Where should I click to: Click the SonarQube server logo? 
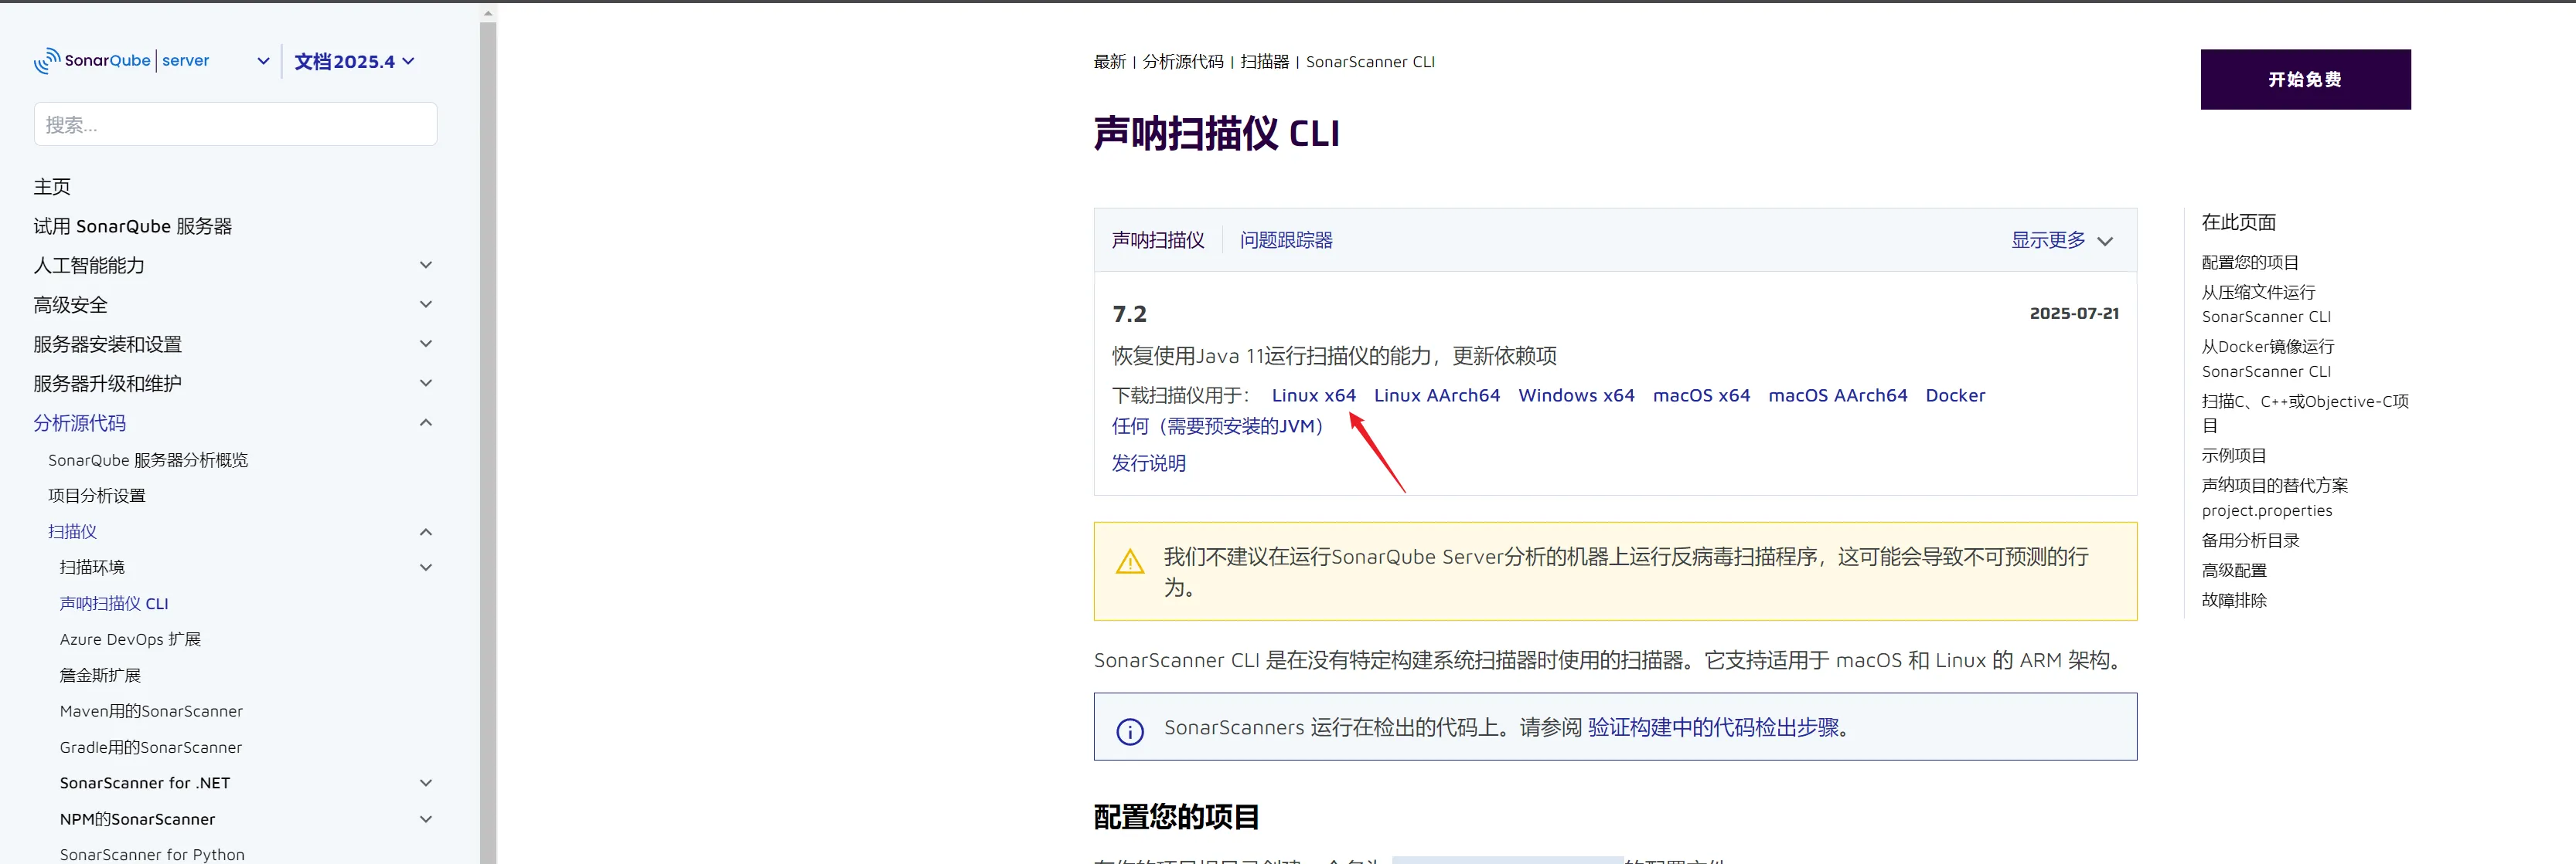[122, 61]
